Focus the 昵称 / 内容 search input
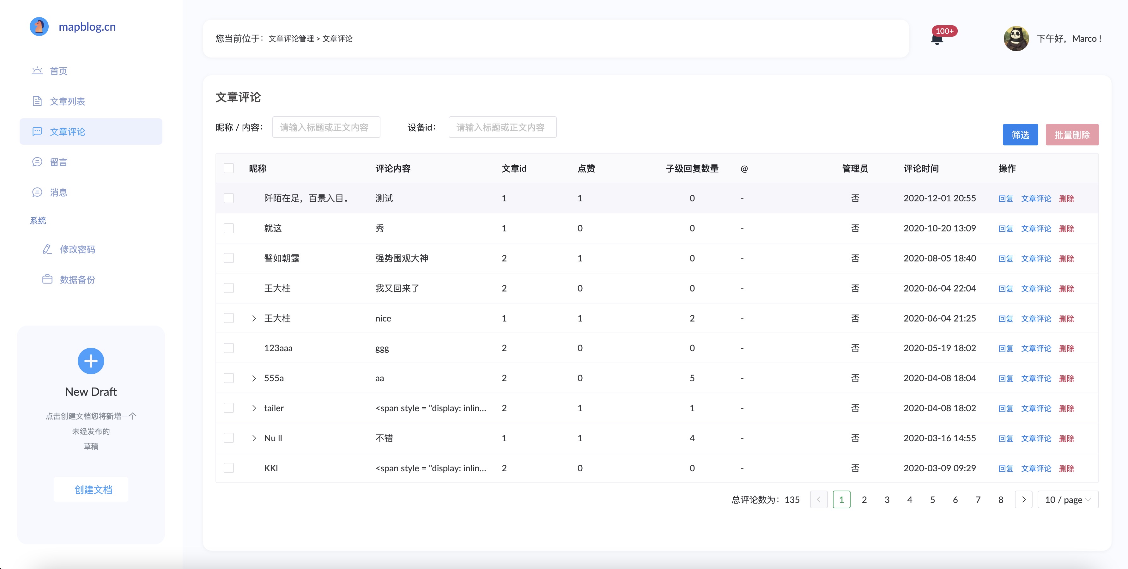Screen dimensions: 1128x569 (x=326, y=127)
